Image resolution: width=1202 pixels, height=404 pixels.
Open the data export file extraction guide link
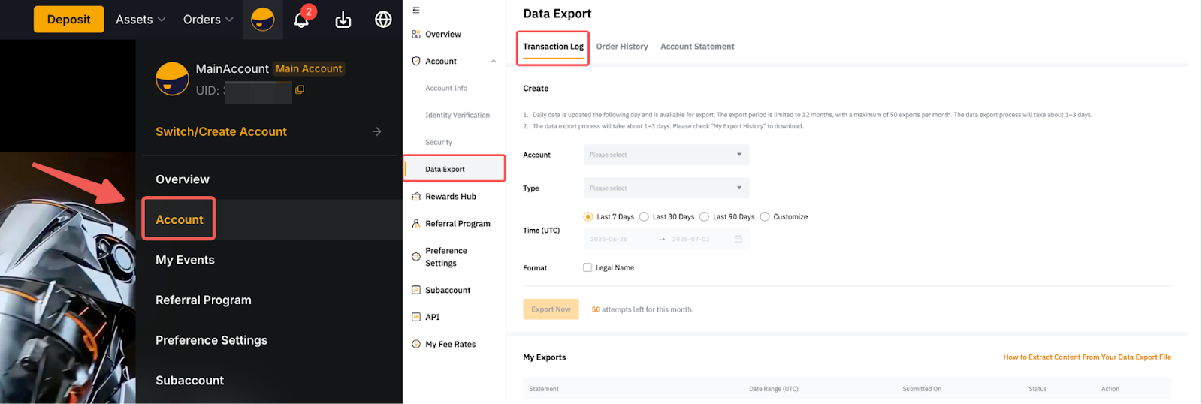1087,357
